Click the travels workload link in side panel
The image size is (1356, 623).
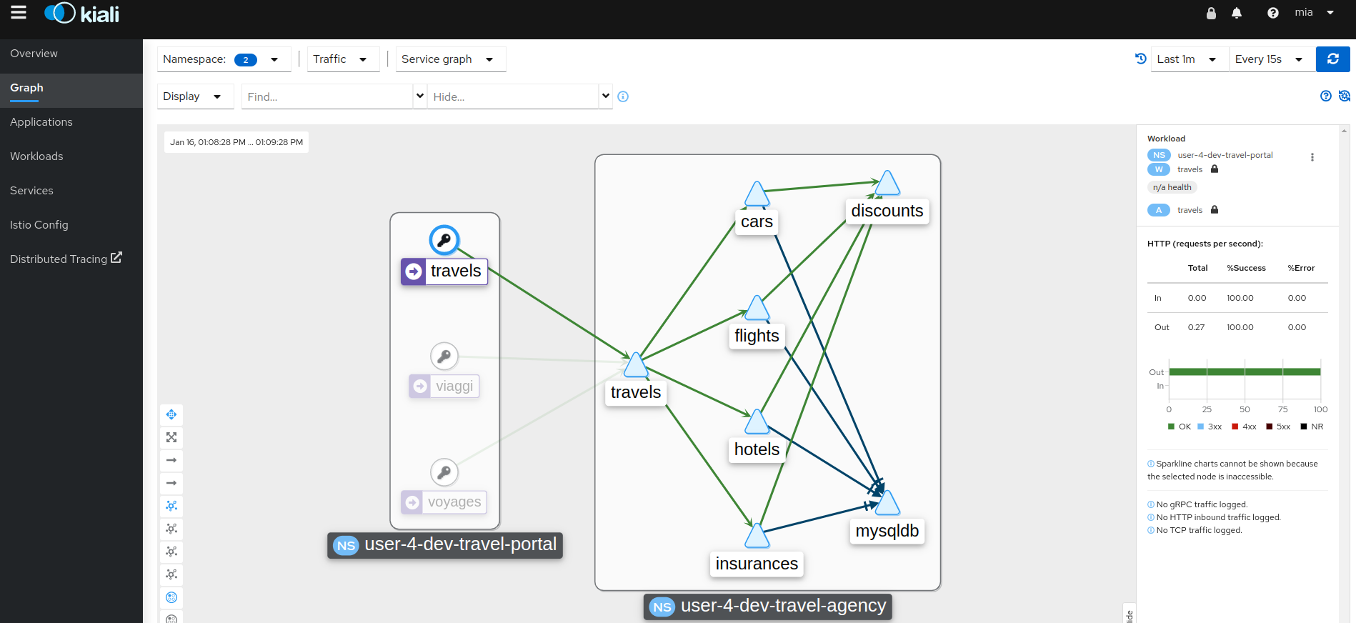(1190, 170)
